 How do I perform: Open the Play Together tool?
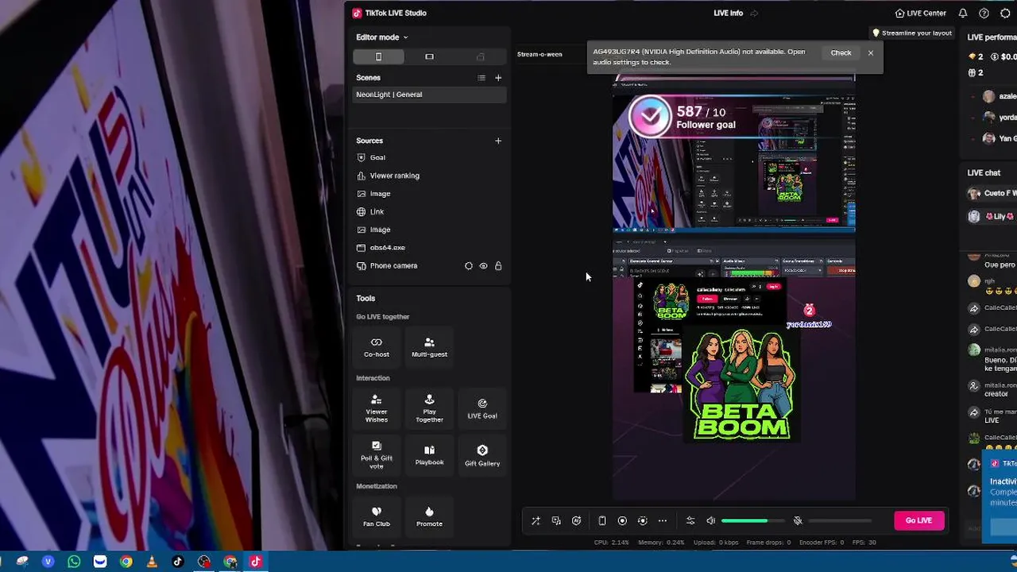429,408
